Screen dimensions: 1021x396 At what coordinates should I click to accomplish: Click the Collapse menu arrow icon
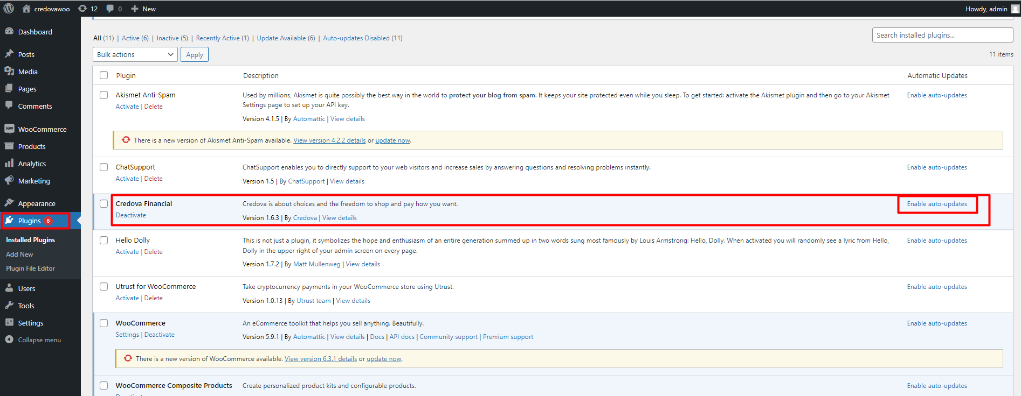pyautogui.click(x=9, y=340)
